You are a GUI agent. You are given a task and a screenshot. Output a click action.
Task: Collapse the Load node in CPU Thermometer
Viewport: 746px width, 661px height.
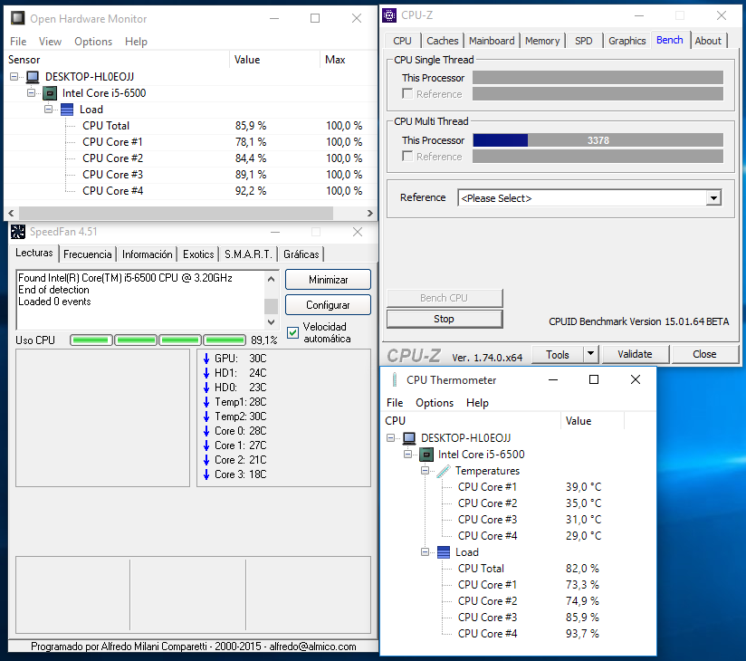[425, 552]
